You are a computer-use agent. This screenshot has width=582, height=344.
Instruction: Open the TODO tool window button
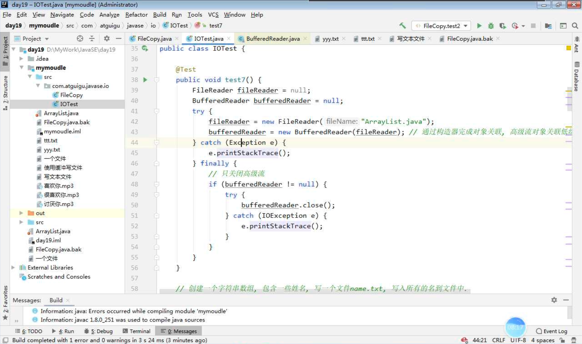(29, 331)
